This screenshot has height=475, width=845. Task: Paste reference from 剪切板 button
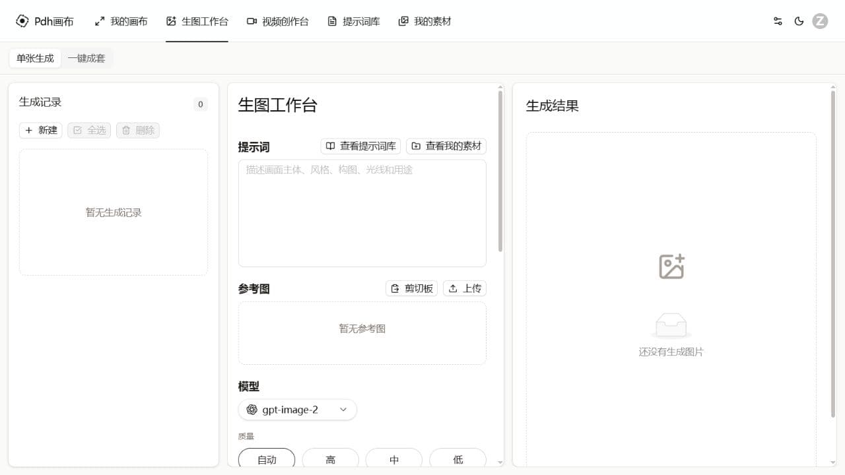pyautogui.click(x=411, y=288)
